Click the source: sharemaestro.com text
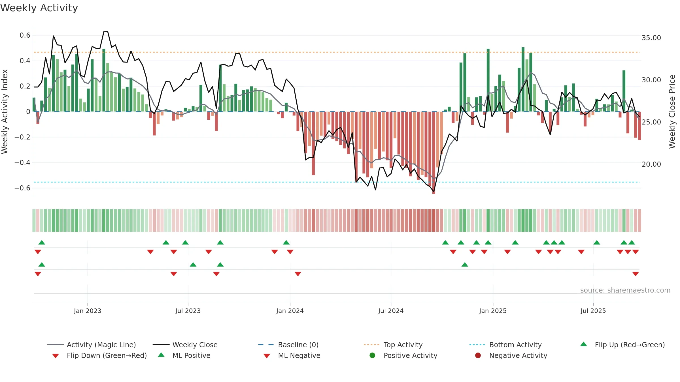This screenshot has height=382, width=680. pyautogui.click(x=625, y=290)
